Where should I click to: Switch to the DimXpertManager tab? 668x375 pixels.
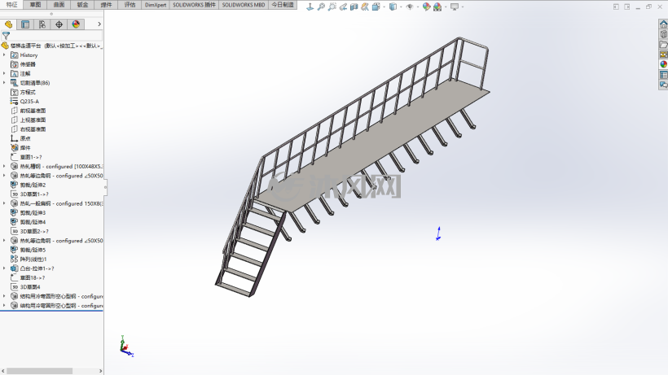click(59, 24)
